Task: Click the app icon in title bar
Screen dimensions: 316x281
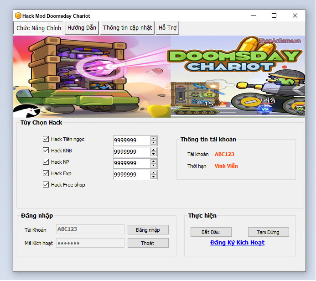Action: tap(18, 16)
